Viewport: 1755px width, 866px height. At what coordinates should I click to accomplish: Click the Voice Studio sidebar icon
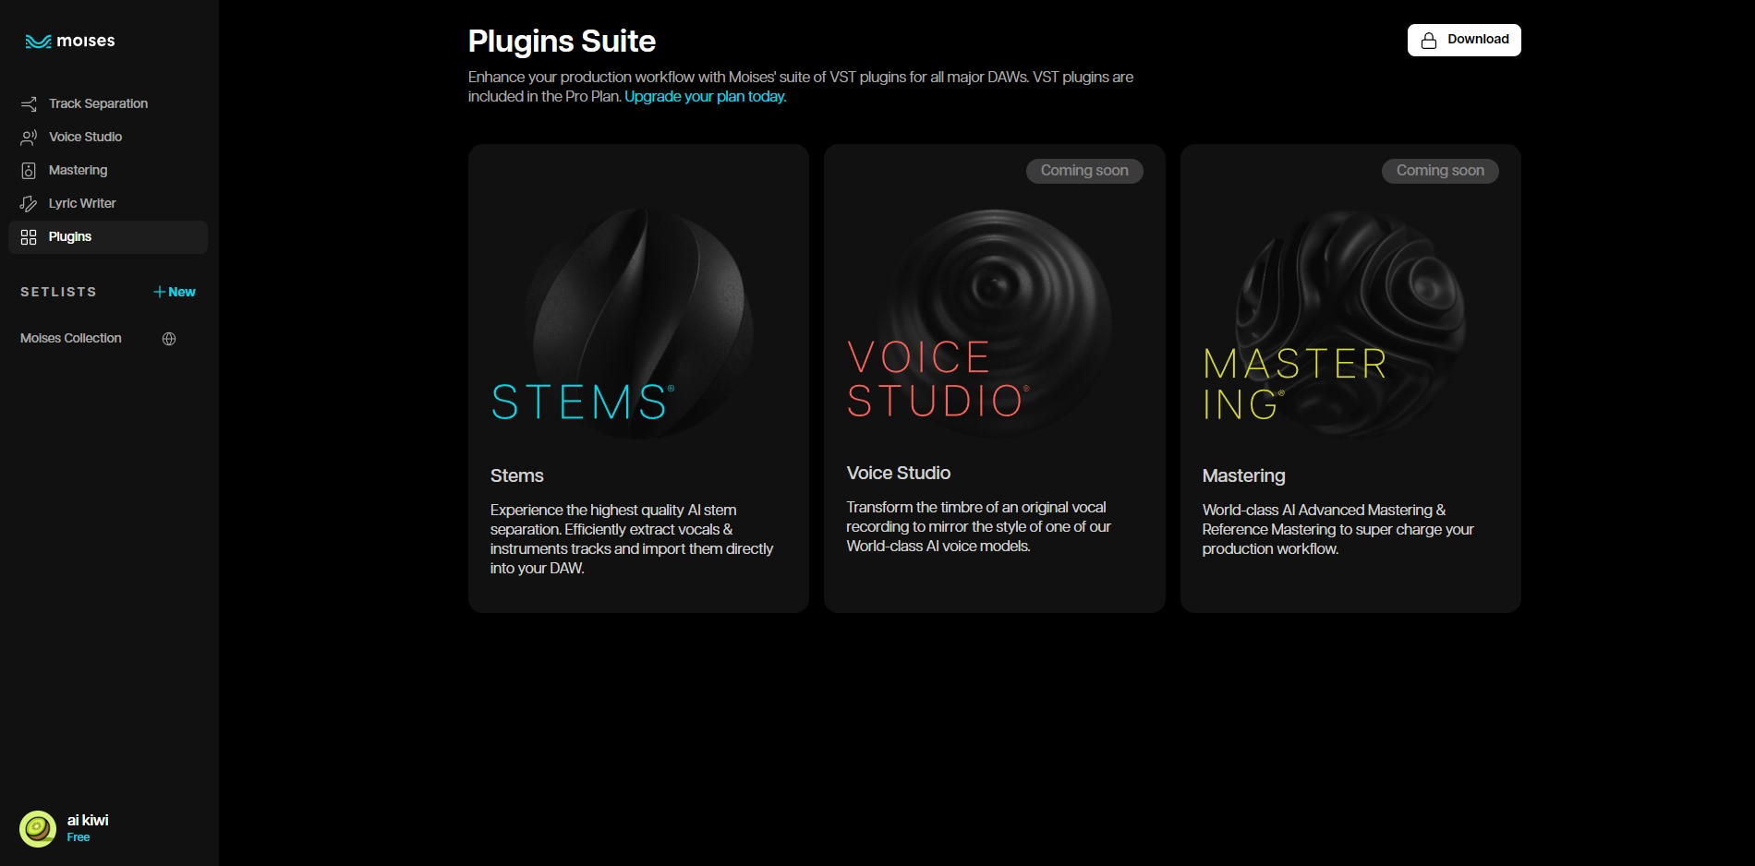[29, 137]
